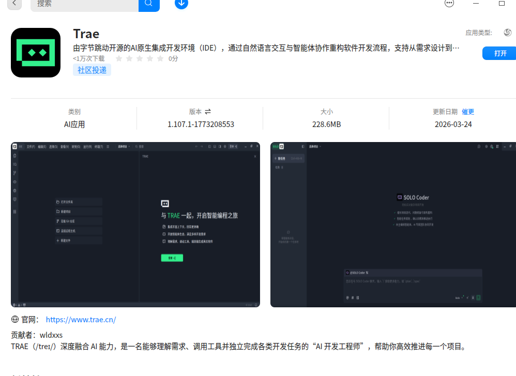This screenshot has height=376, width=516.
Task: Click the 0分 rating score
Action: pos(173,58)
